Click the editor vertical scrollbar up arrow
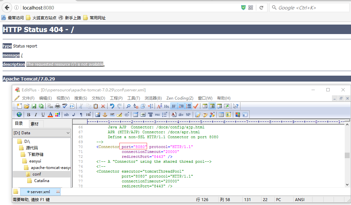Image resolution: width=351 pixels, height=205 pixels. [347, 124]
